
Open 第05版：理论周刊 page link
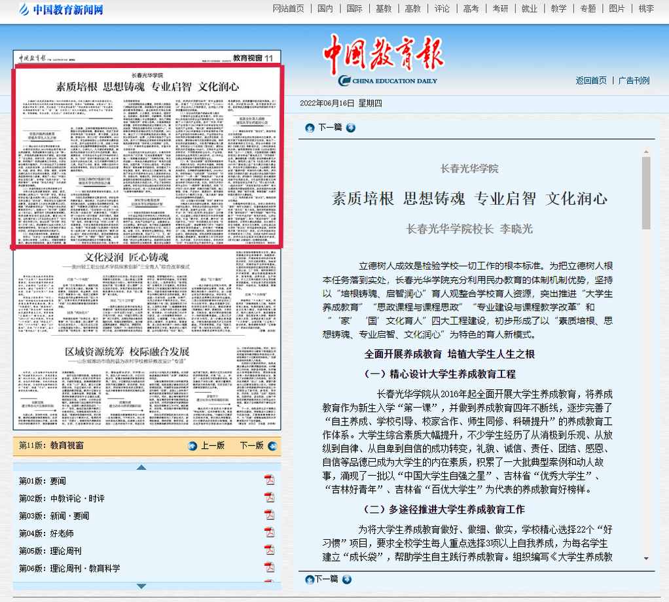click(x=50, y=551)
